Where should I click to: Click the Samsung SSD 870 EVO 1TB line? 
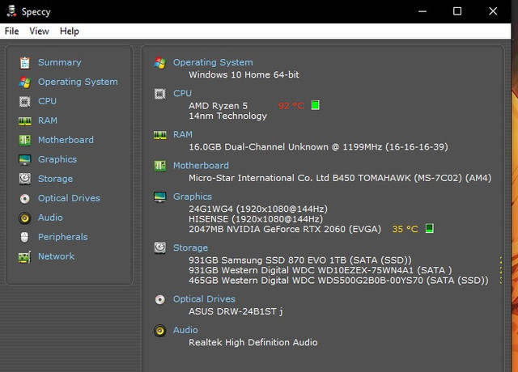click(300, 260)
